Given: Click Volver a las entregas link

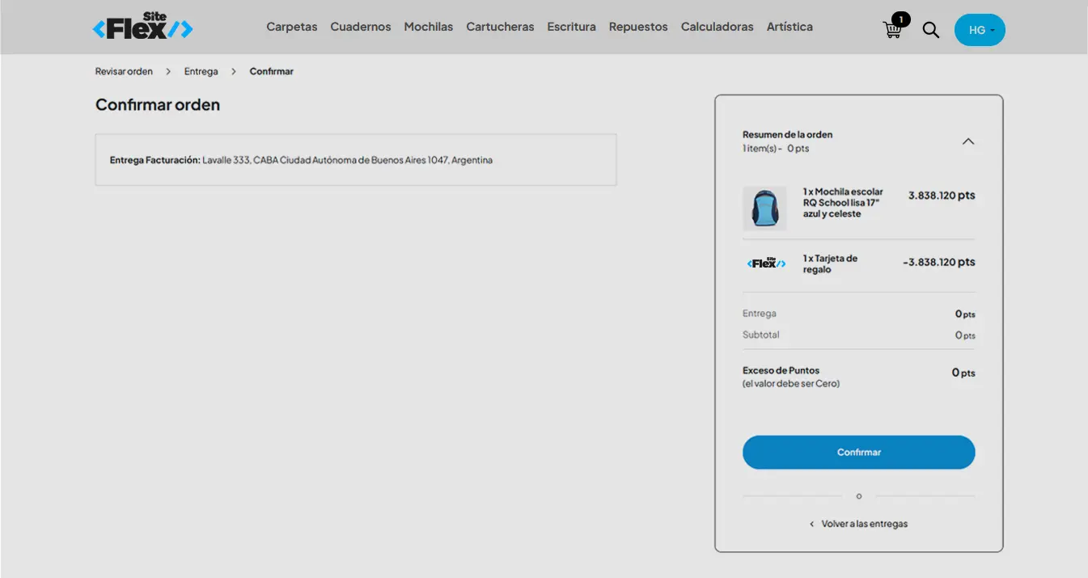Looking at the screenshot, I should [x=864, y=524].
